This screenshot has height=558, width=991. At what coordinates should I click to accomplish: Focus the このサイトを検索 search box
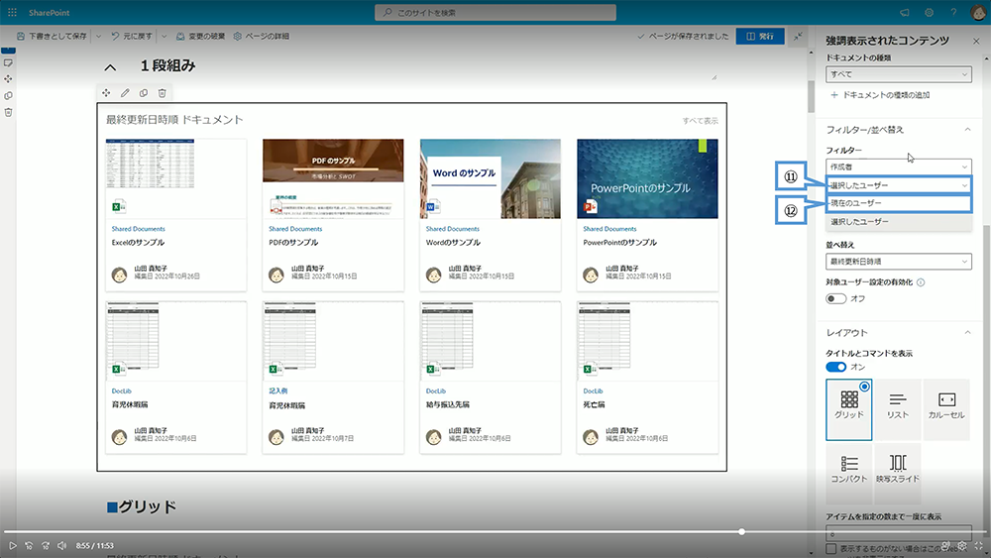pyautogui.click(x=495, y=12)
